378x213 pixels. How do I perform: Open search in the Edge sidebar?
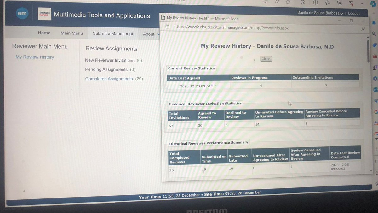374,33
